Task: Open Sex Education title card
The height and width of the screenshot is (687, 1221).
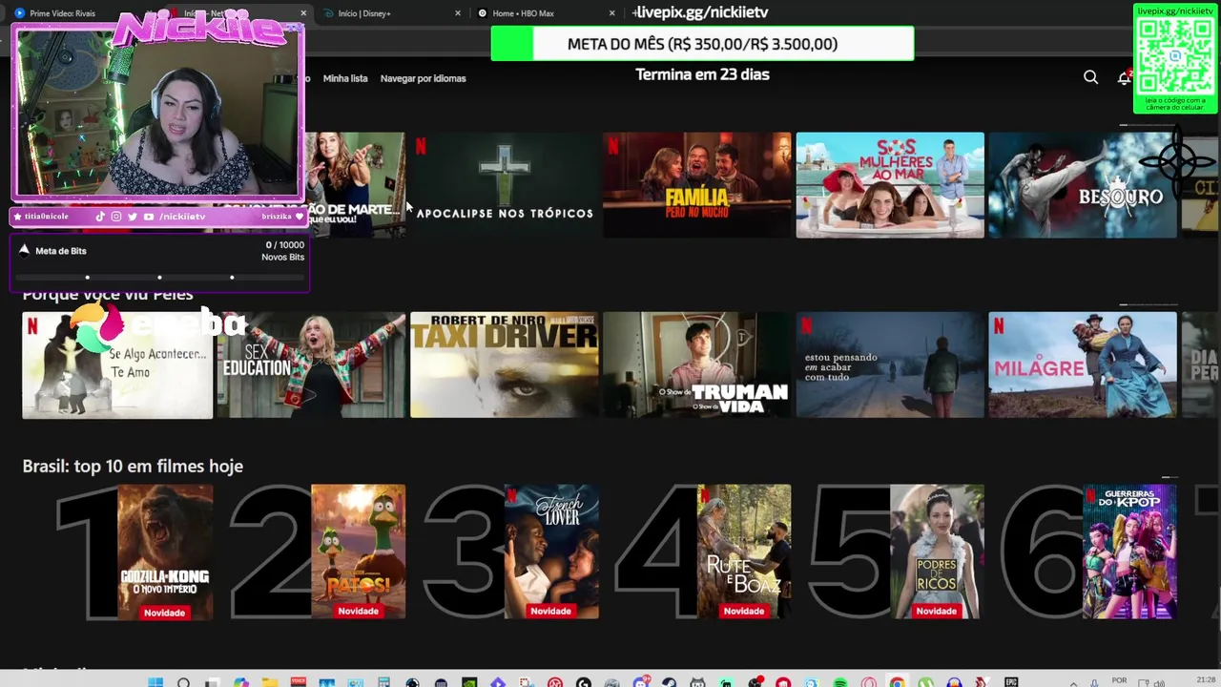Action: click(x=311, y=365)
